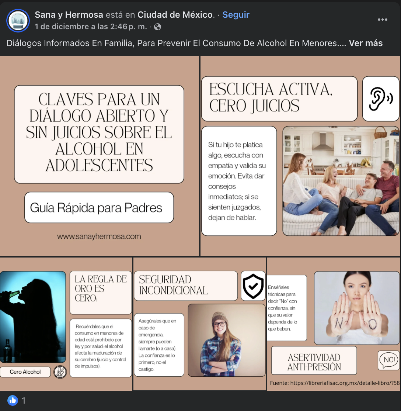This screenshot has width=401, height=411.
Task: Click the NO! speech bubble icon
Action: (388, 360)
